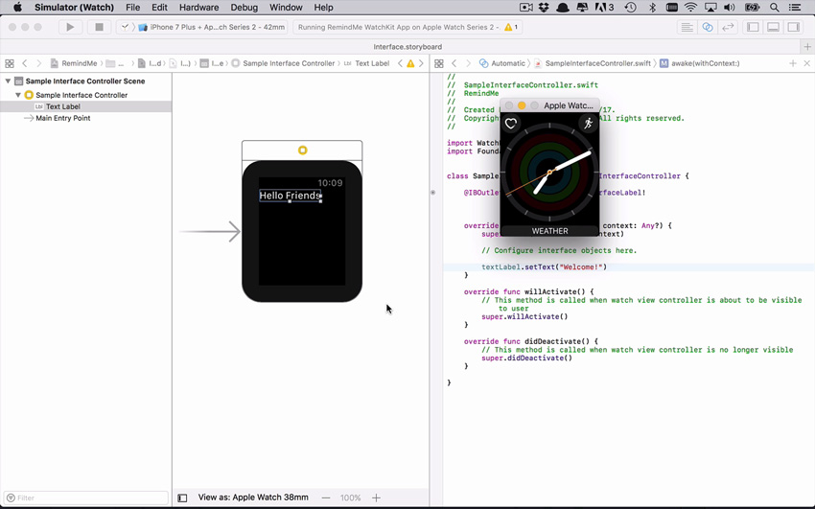815x509 pixels.
Task: Zoom in canvas with plus button
Action: [x=376, y=497]
